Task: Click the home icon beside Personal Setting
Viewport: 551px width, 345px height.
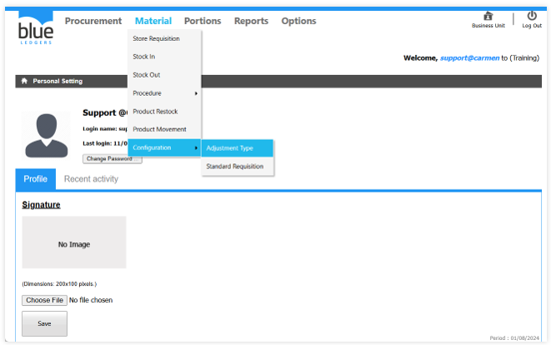Action: tap(24, 81)
